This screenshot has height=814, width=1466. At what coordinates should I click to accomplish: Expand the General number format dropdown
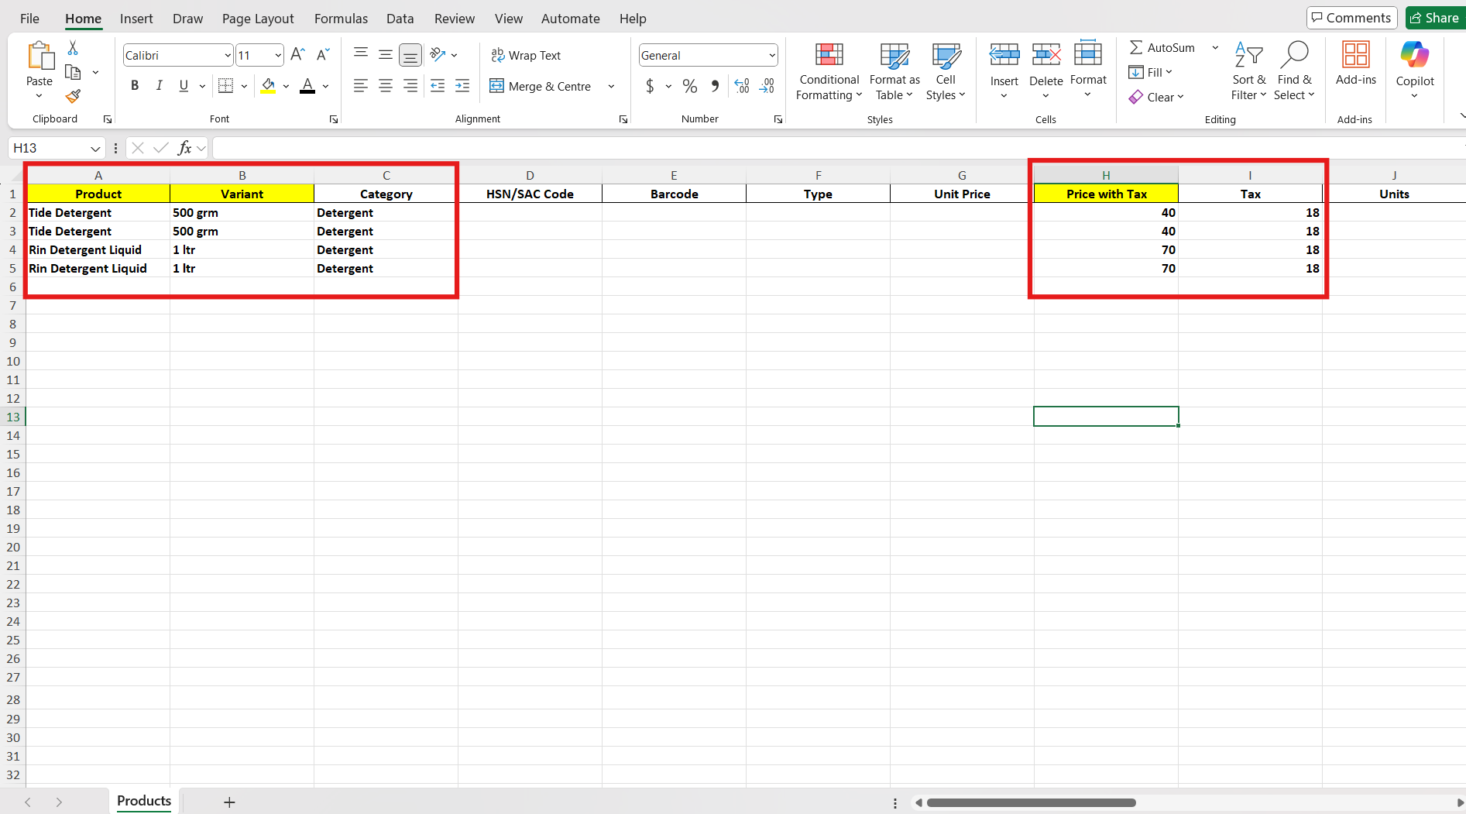pyautogui.click(x=772, y=55)
